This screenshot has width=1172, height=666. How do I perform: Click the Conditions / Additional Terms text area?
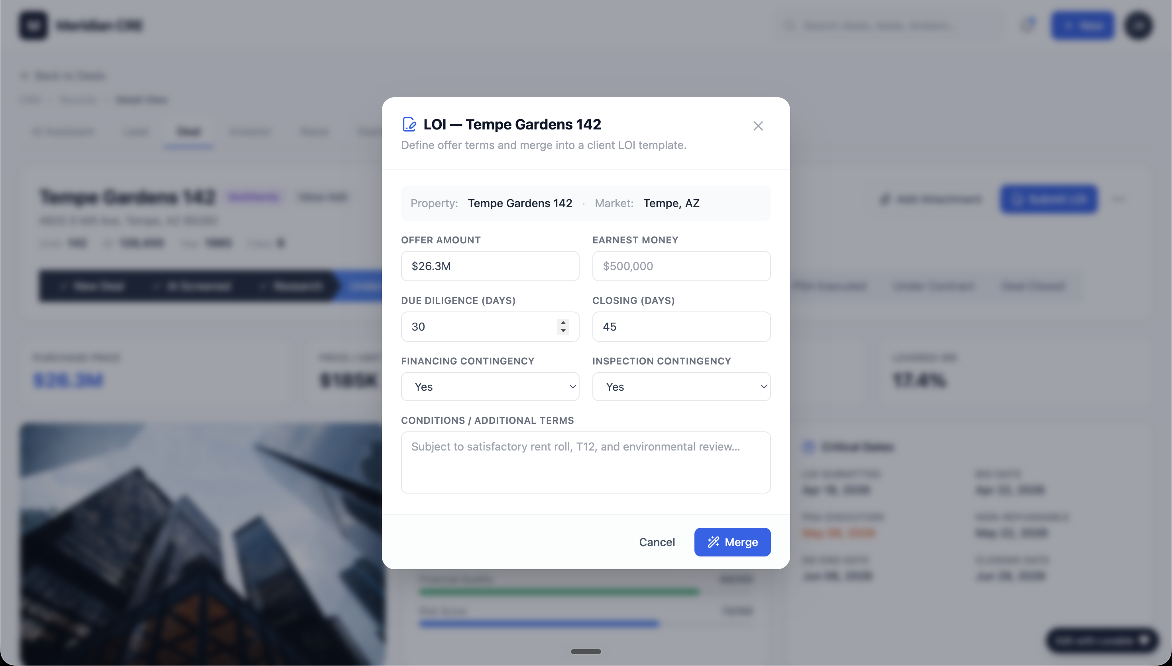[586, 462]
